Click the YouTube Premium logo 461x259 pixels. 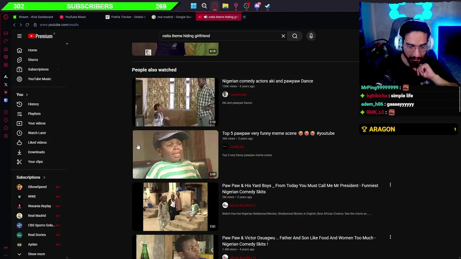pyautogui.click(x=41, y=36)
